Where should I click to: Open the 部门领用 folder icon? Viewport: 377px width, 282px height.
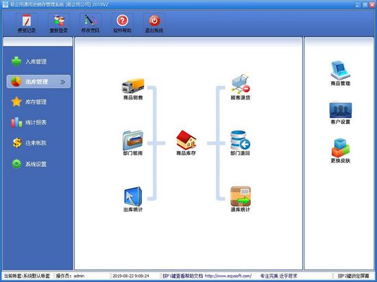pos(133,140)
